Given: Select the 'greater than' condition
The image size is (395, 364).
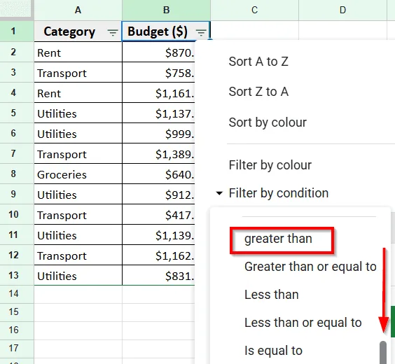Looking at the screenshot, I should (278, 239).
